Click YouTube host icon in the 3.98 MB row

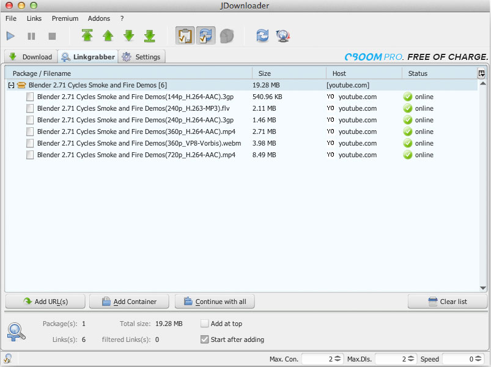330,143
